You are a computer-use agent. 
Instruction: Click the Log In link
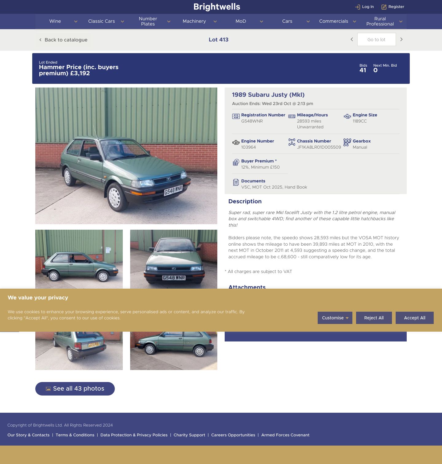click(368, 7)
